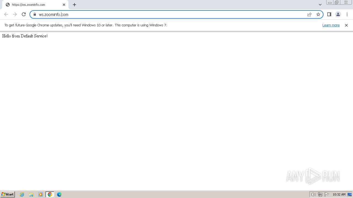Restore down the Chrome window
Image resolution: width=353 pixels, height=198 pixels.
click(x=337, y=2)
